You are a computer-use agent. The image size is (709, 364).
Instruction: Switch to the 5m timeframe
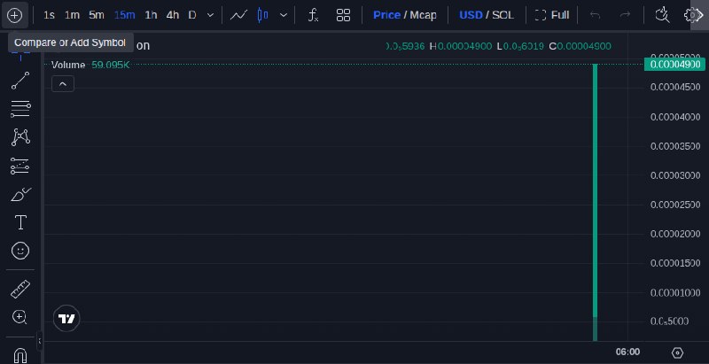97,15
